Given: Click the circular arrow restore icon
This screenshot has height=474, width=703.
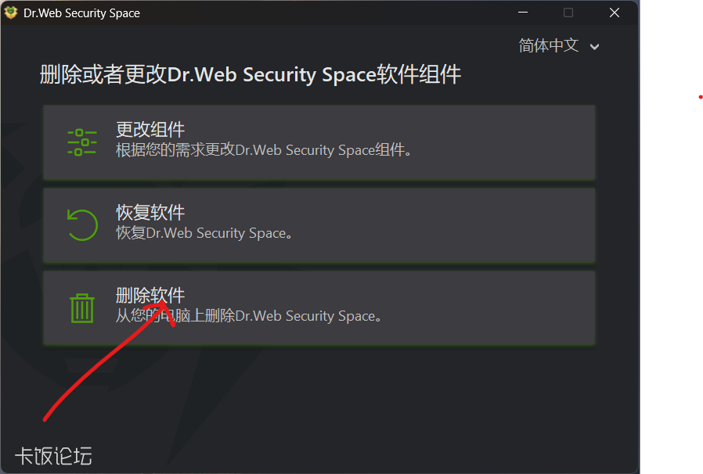Looking at the screenshot, I should pyautogui.click(x=82, y=224).
